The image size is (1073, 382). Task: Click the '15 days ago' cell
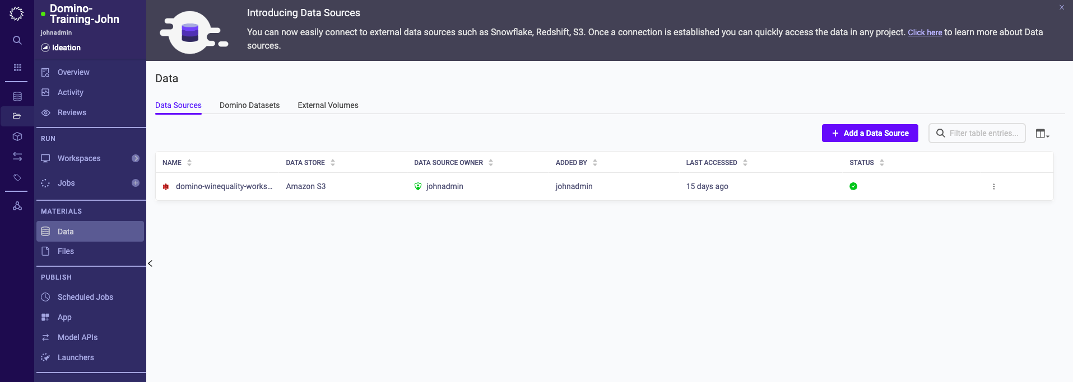tap(707, 186)
